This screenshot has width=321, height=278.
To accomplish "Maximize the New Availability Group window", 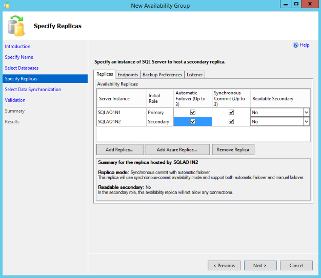I will pyautogui.click(x=296, y=4).
